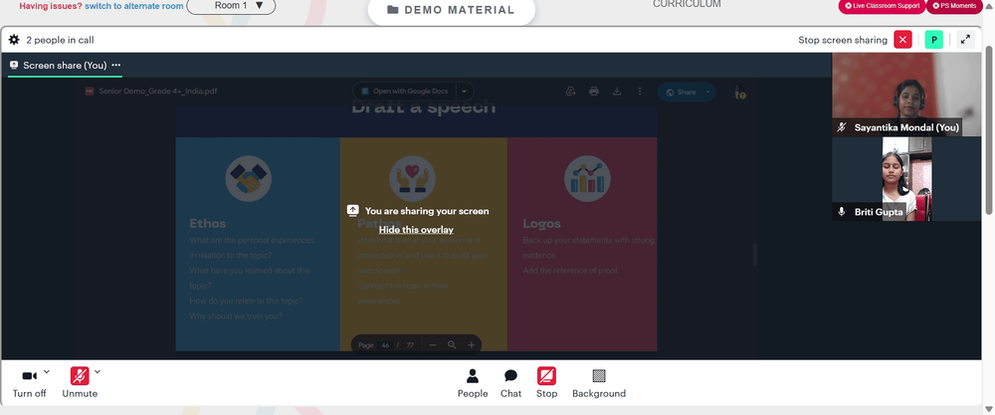Click Live Classroom Support button

[882, 6]
